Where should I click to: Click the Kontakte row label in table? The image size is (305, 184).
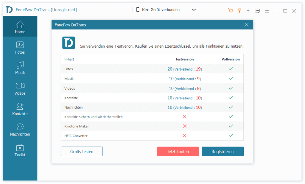71,98
